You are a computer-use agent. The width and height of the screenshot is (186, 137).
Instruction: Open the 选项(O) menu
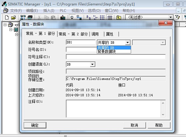click(94, 11)
